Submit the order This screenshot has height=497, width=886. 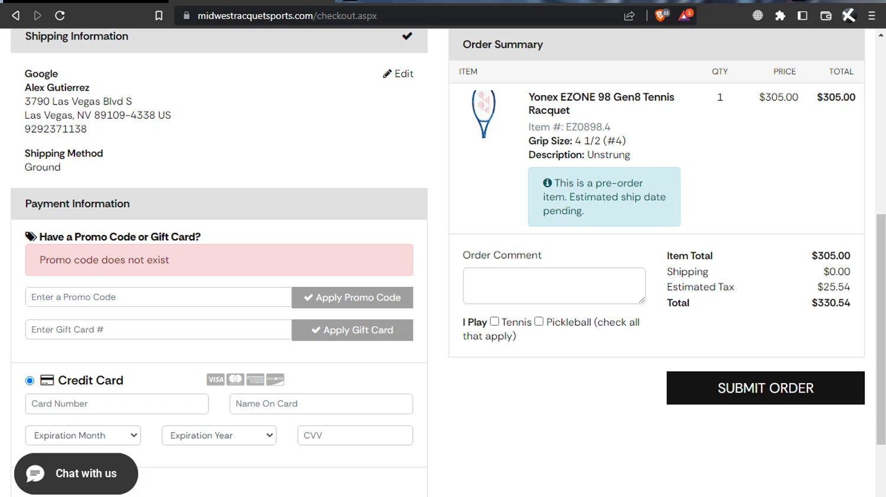tap(766, 388)
